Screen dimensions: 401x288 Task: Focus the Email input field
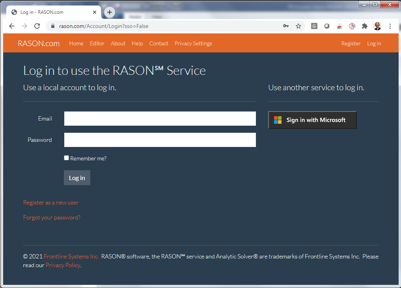160,119
